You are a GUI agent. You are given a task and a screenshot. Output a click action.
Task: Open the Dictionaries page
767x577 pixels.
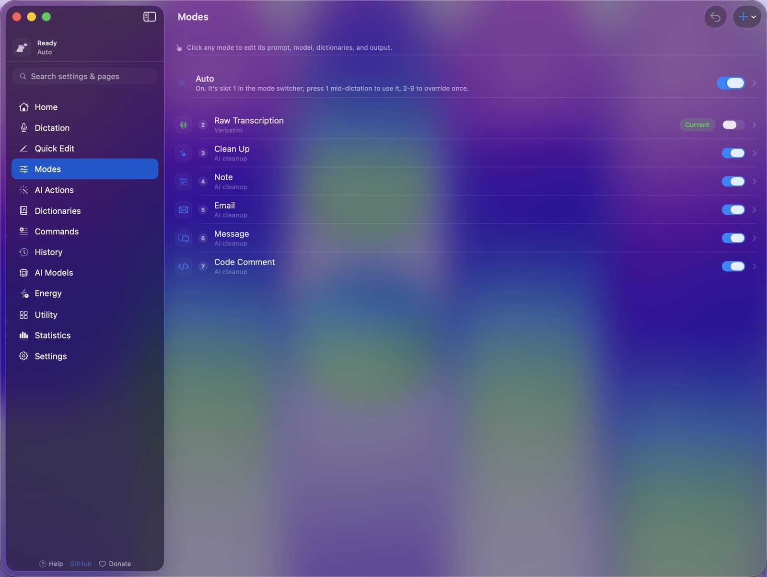[85, 211]
